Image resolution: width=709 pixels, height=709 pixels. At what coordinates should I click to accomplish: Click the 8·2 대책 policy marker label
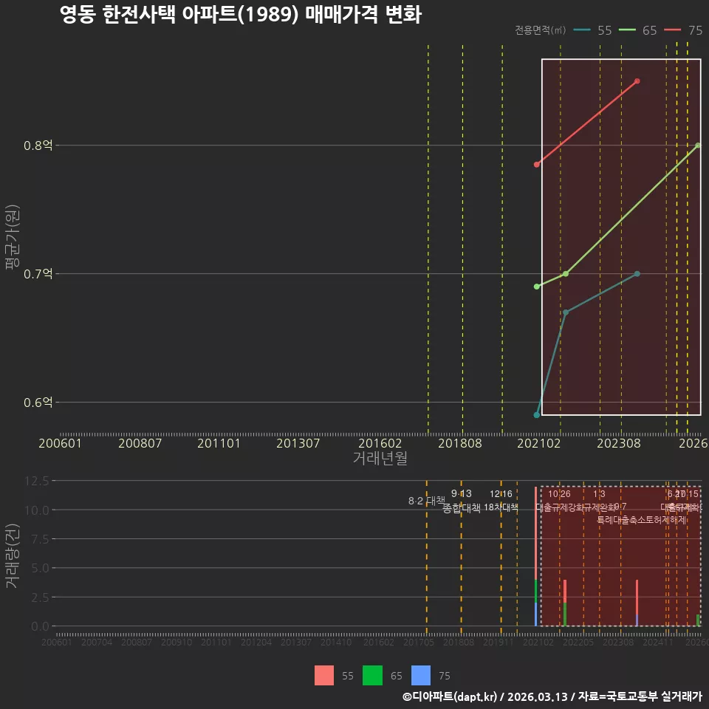[426, 501]
